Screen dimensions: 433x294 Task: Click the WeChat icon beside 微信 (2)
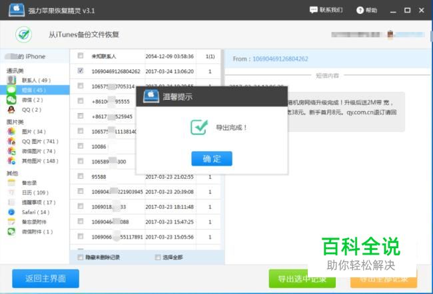click(11, 100)
